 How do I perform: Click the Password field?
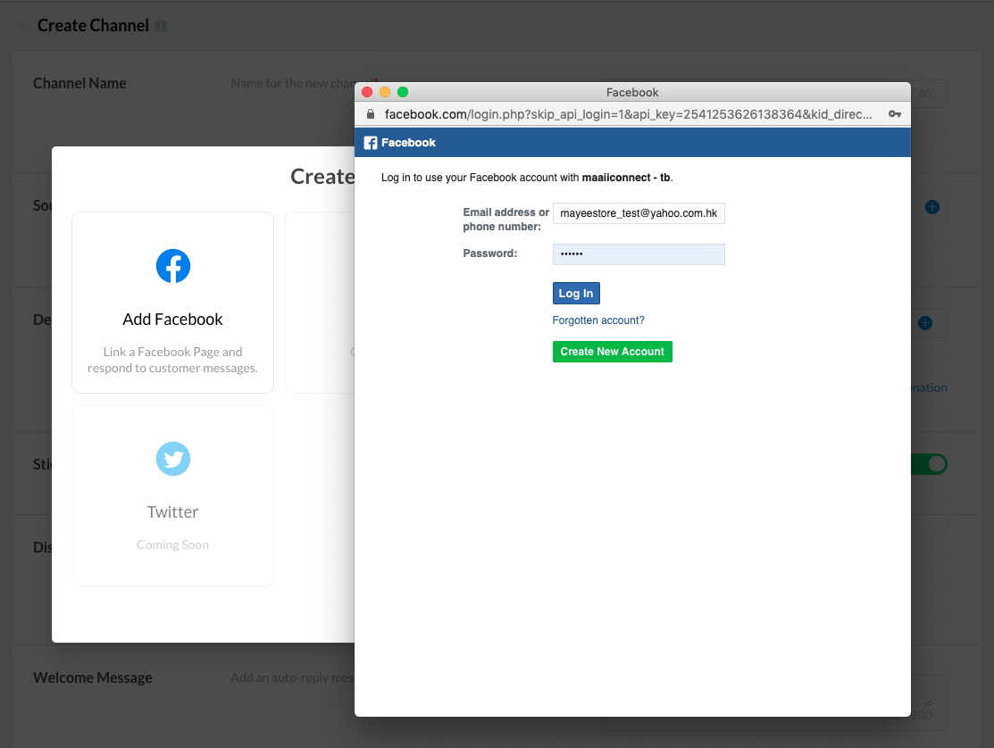(x=639, y=254)
